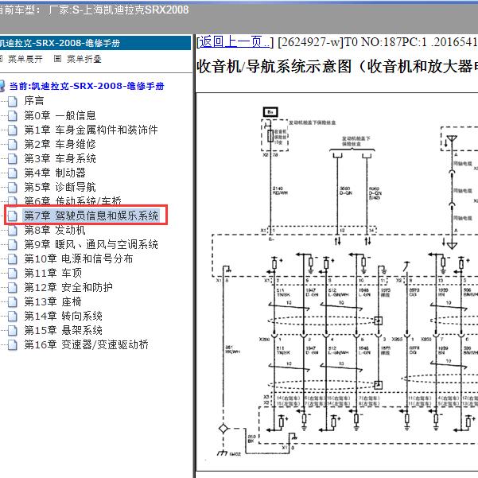The image size is (478, 478).
Task: Select 第7章 驾驶员信息和娱乐系统
Action: pos(91,216)
